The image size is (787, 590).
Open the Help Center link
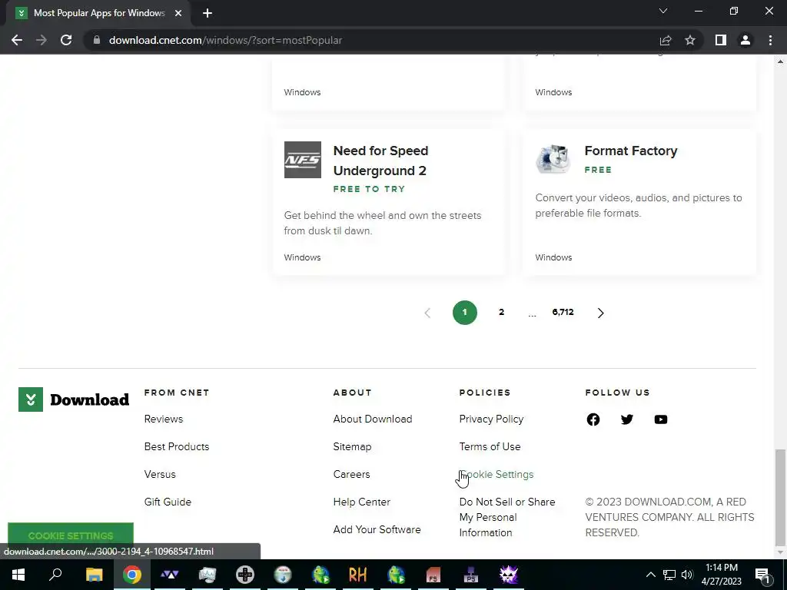(x=362, y=502)
